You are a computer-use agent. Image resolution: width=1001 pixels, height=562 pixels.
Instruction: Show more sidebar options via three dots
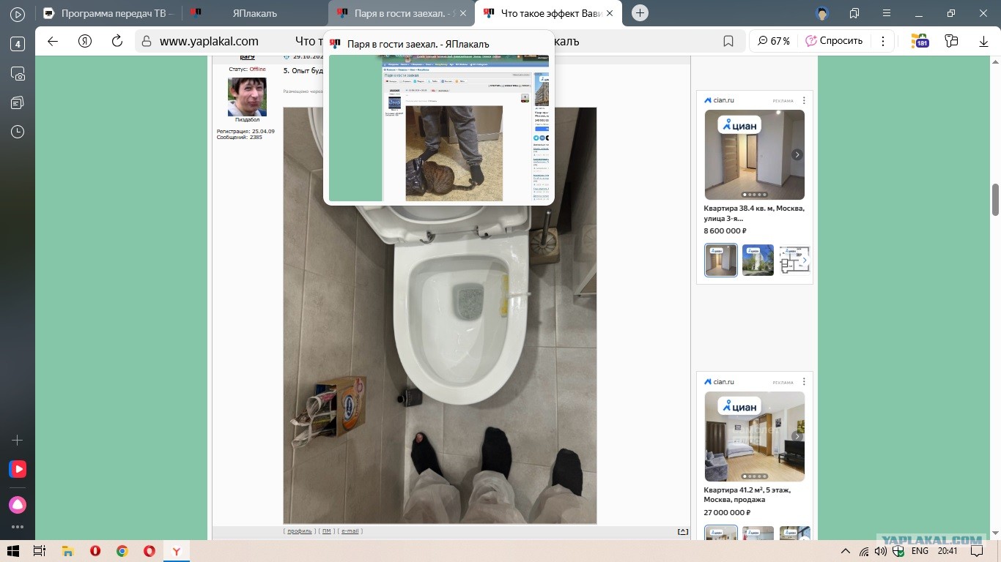coord(18,526)
